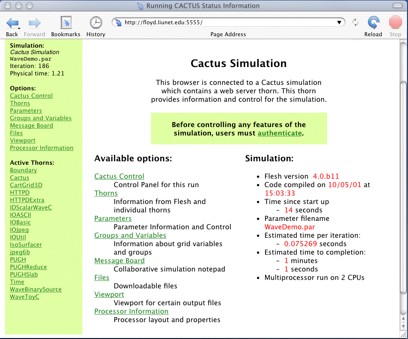Open Processor Information under Available options
This screenshot has height=339, width=408.
coord(131,311)
